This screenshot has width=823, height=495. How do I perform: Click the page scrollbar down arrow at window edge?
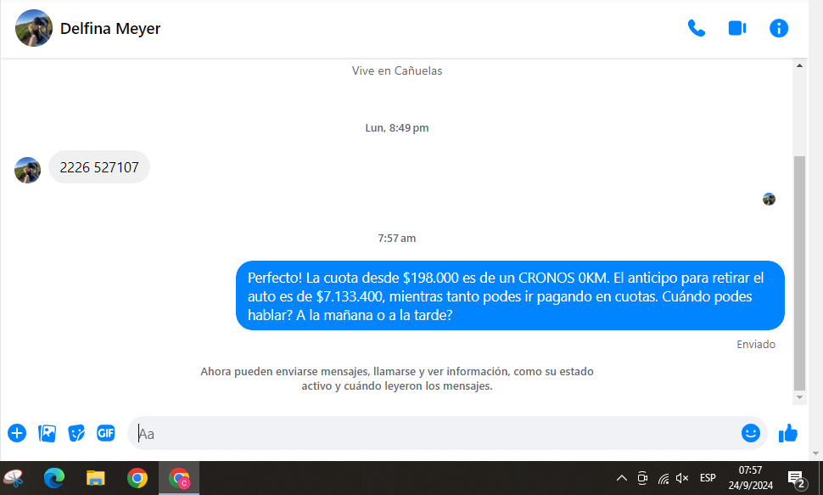click(x=815, y=453)
